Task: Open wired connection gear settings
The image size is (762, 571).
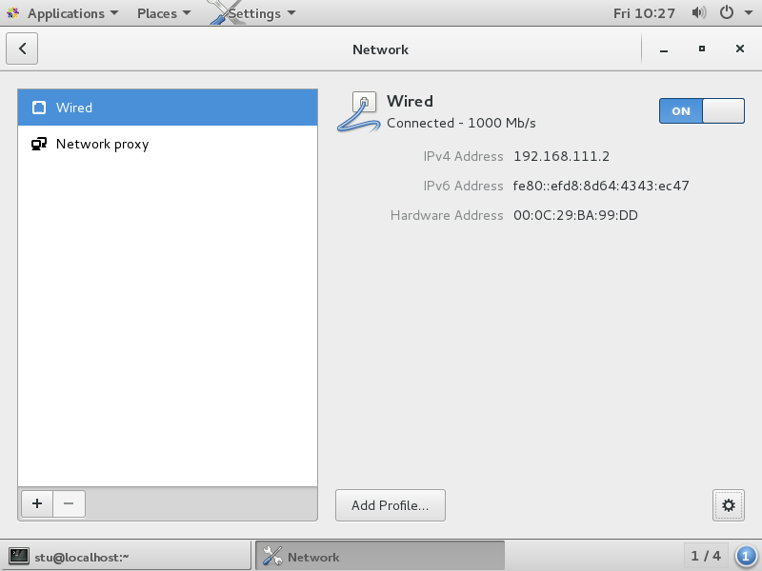Action: [x=728, y=505]
